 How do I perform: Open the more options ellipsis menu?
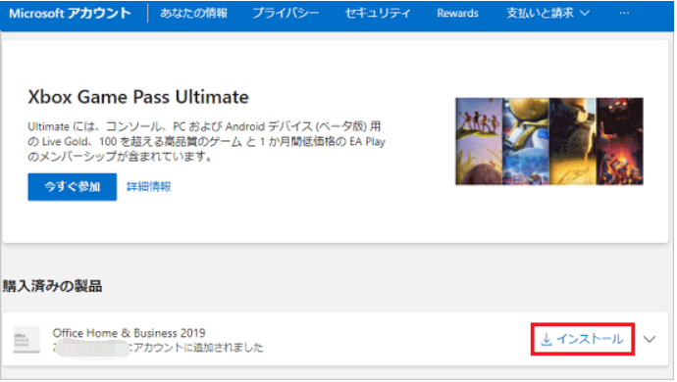point(624,14)
